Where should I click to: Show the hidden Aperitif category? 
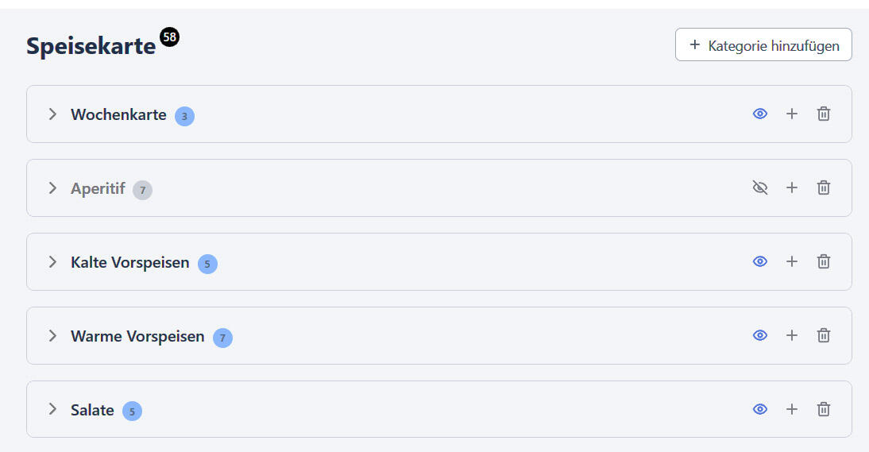[x=760, y=188]
